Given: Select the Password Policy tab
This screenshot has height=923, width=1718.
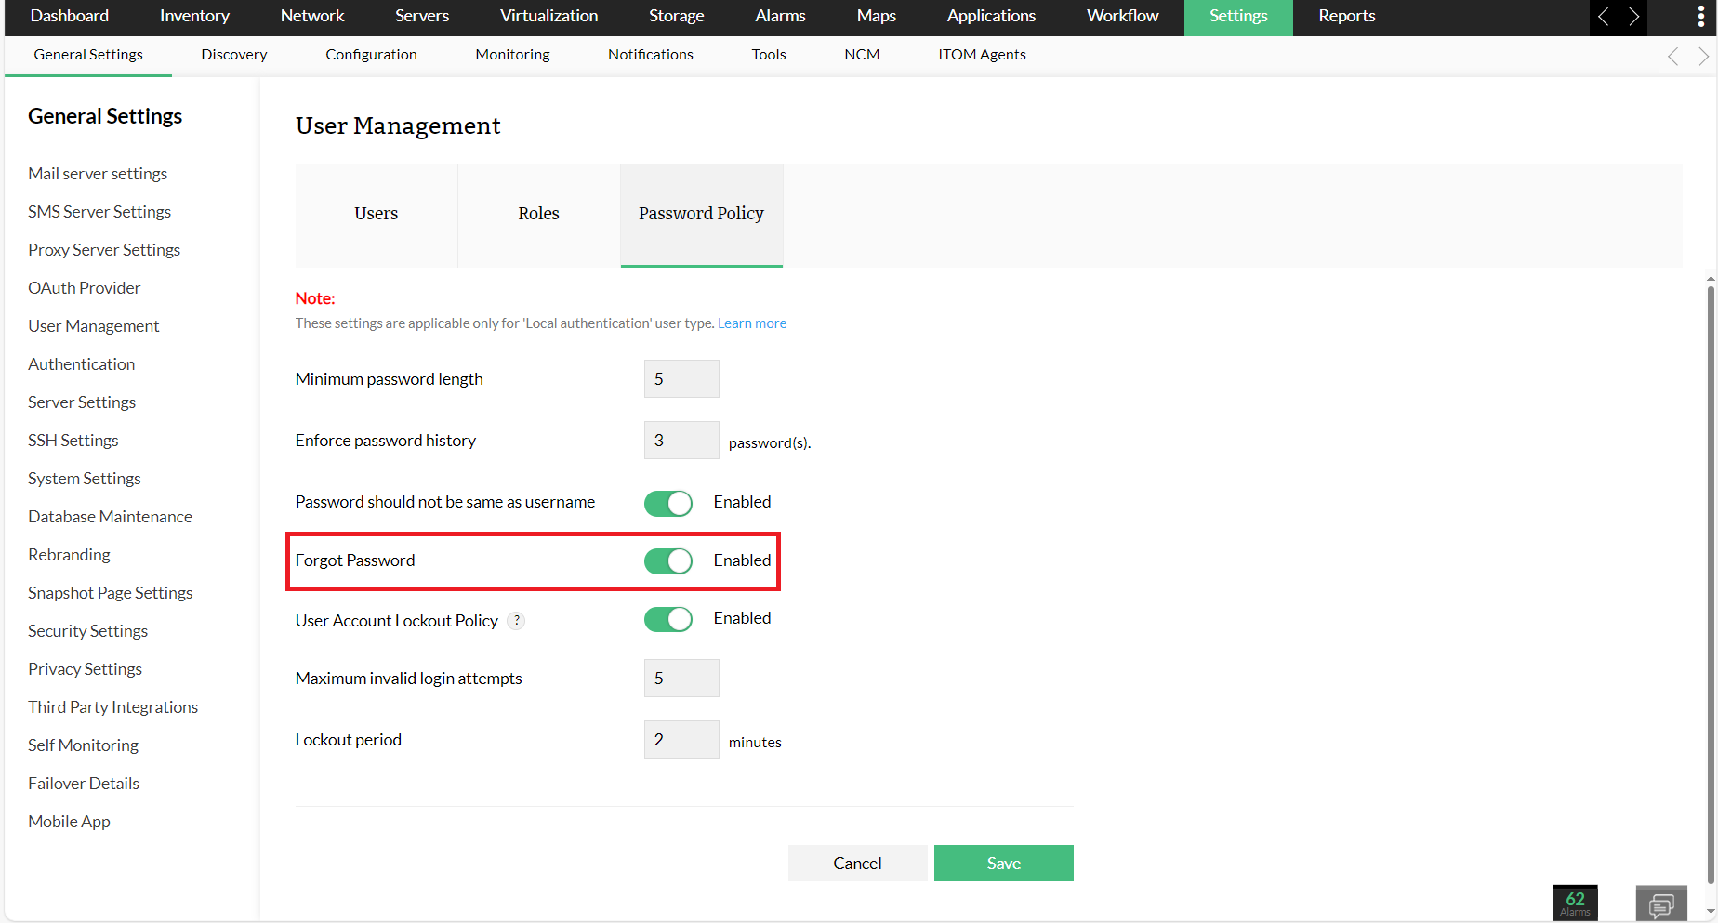Looking at the screenshot, I should [x=702, y=215].
